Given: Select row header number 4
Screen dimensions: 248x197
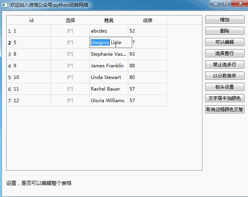Looking at the screenshot, I should (x=9, y=66).
